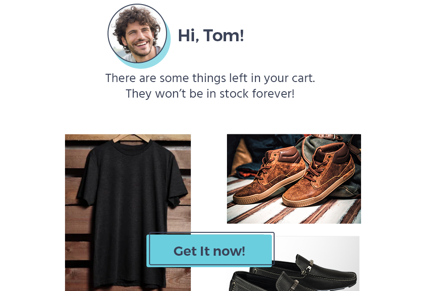The width and height of the screenshot is (421, 291).
Task: Click the 'They won't be in stock forever!' text
Action: (x=210, y=93)
